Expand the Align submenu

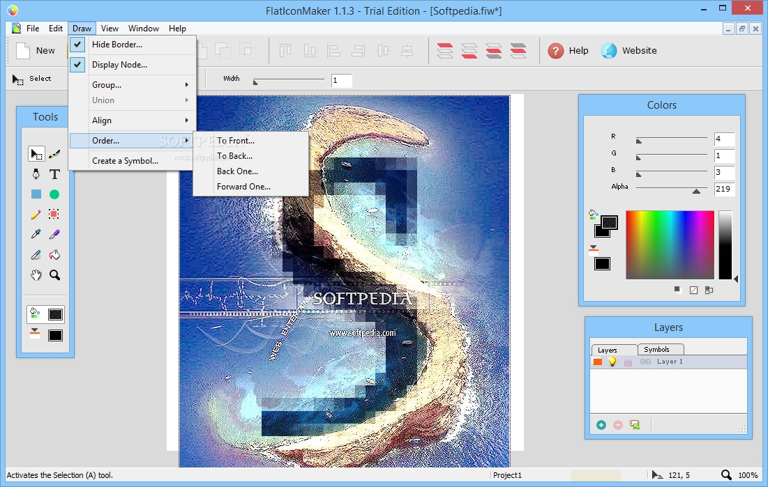(x=133, y=120)
